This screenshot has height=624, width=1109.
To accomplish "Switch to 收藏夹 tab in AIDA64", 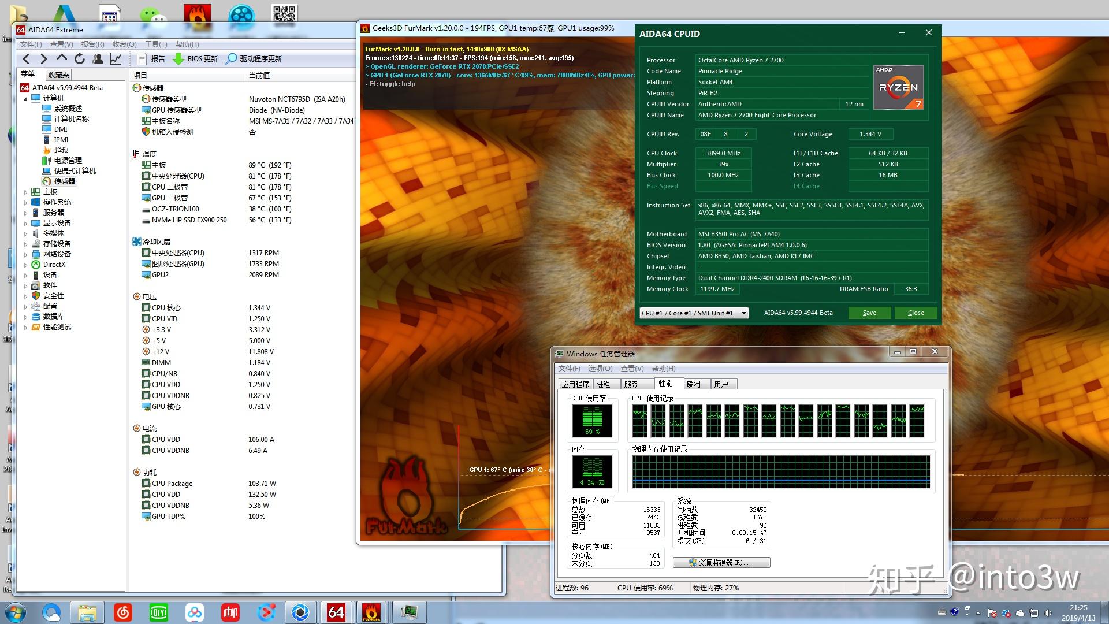I will (x=58, y=75).
